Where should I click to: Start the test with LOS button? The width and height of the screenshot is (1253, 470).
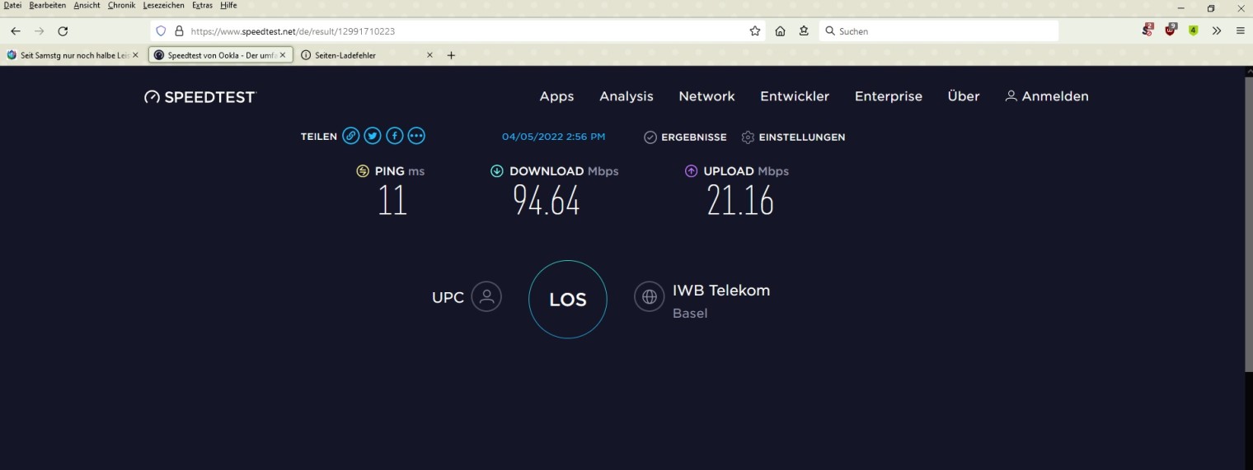click(567, 300)
